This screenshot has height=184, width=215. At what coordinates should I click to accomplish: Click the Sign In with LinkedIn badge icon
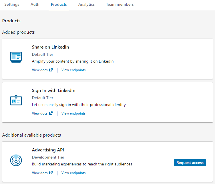(x=16, y=100)
